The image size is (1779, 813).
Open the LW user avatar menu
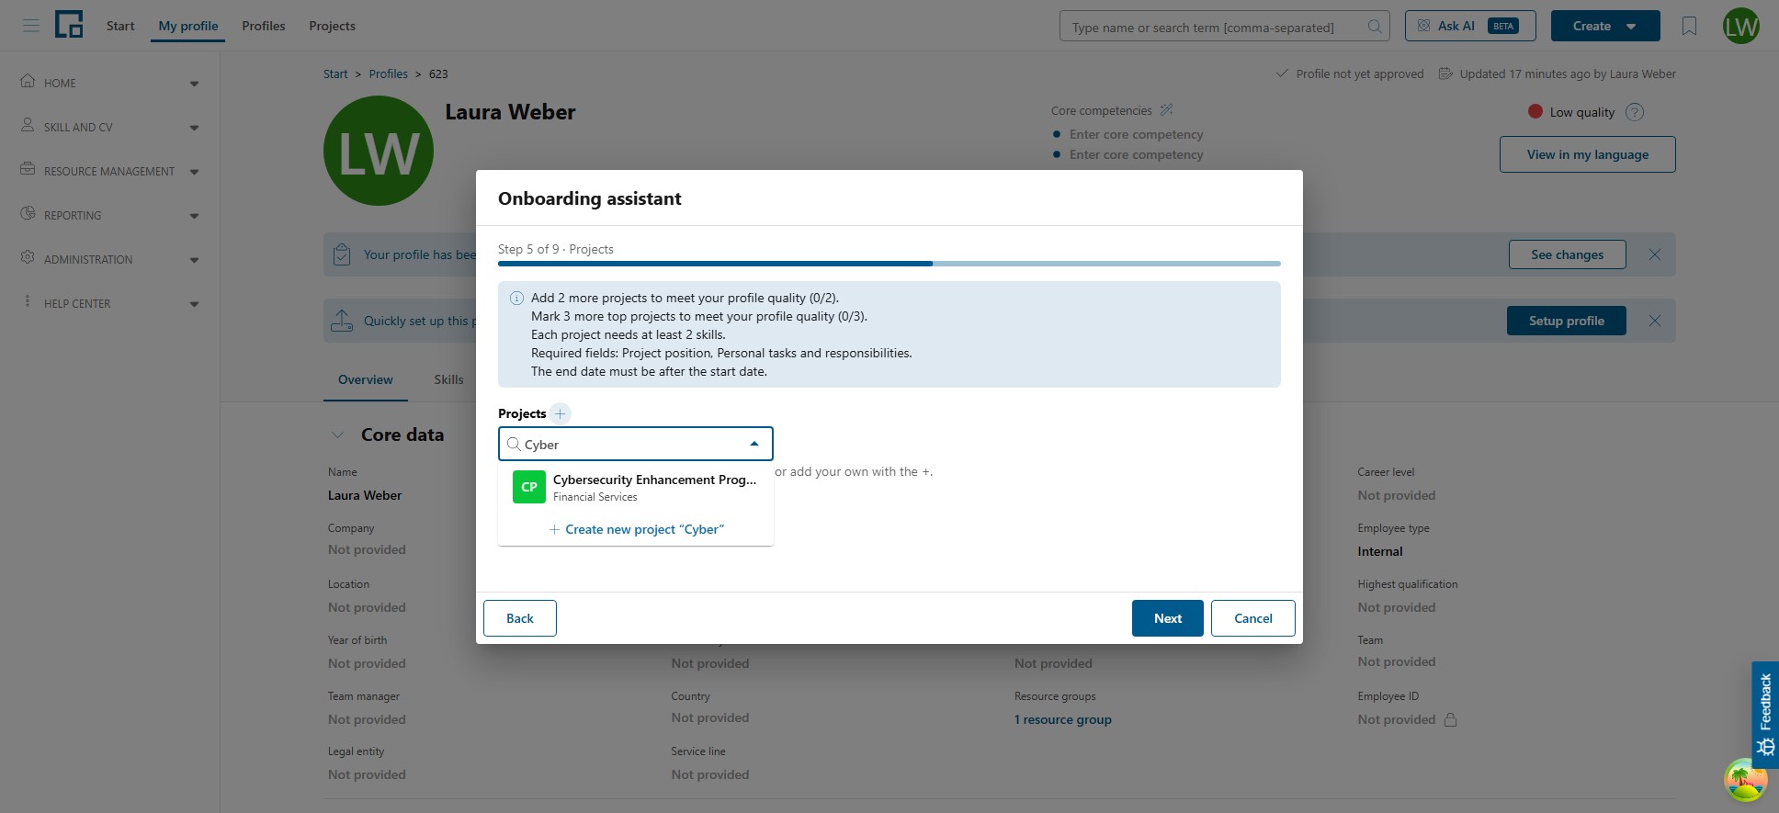1740,26
